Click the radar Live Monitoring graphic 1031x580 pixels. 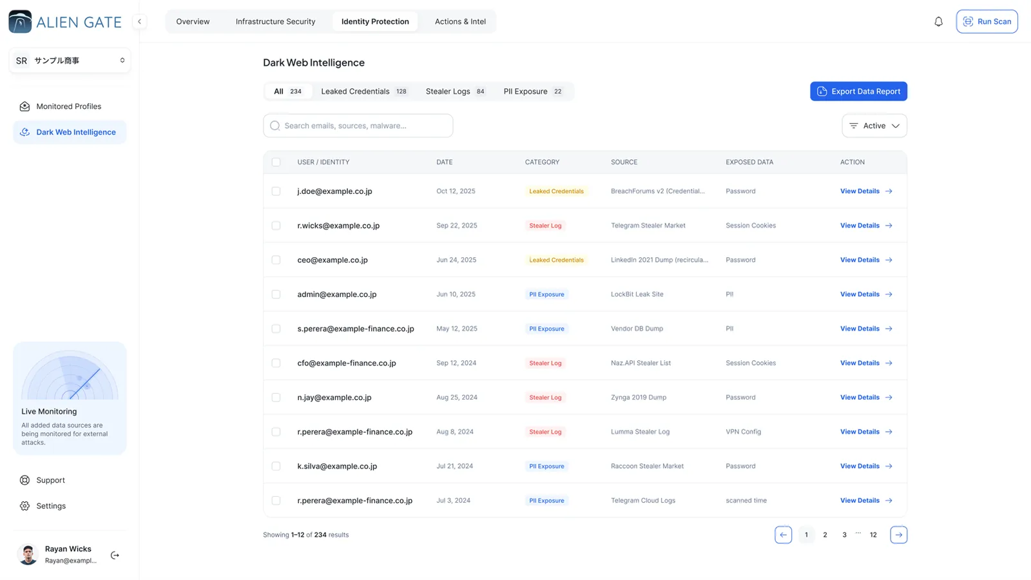pyautogui.click(x=70, y=375)
